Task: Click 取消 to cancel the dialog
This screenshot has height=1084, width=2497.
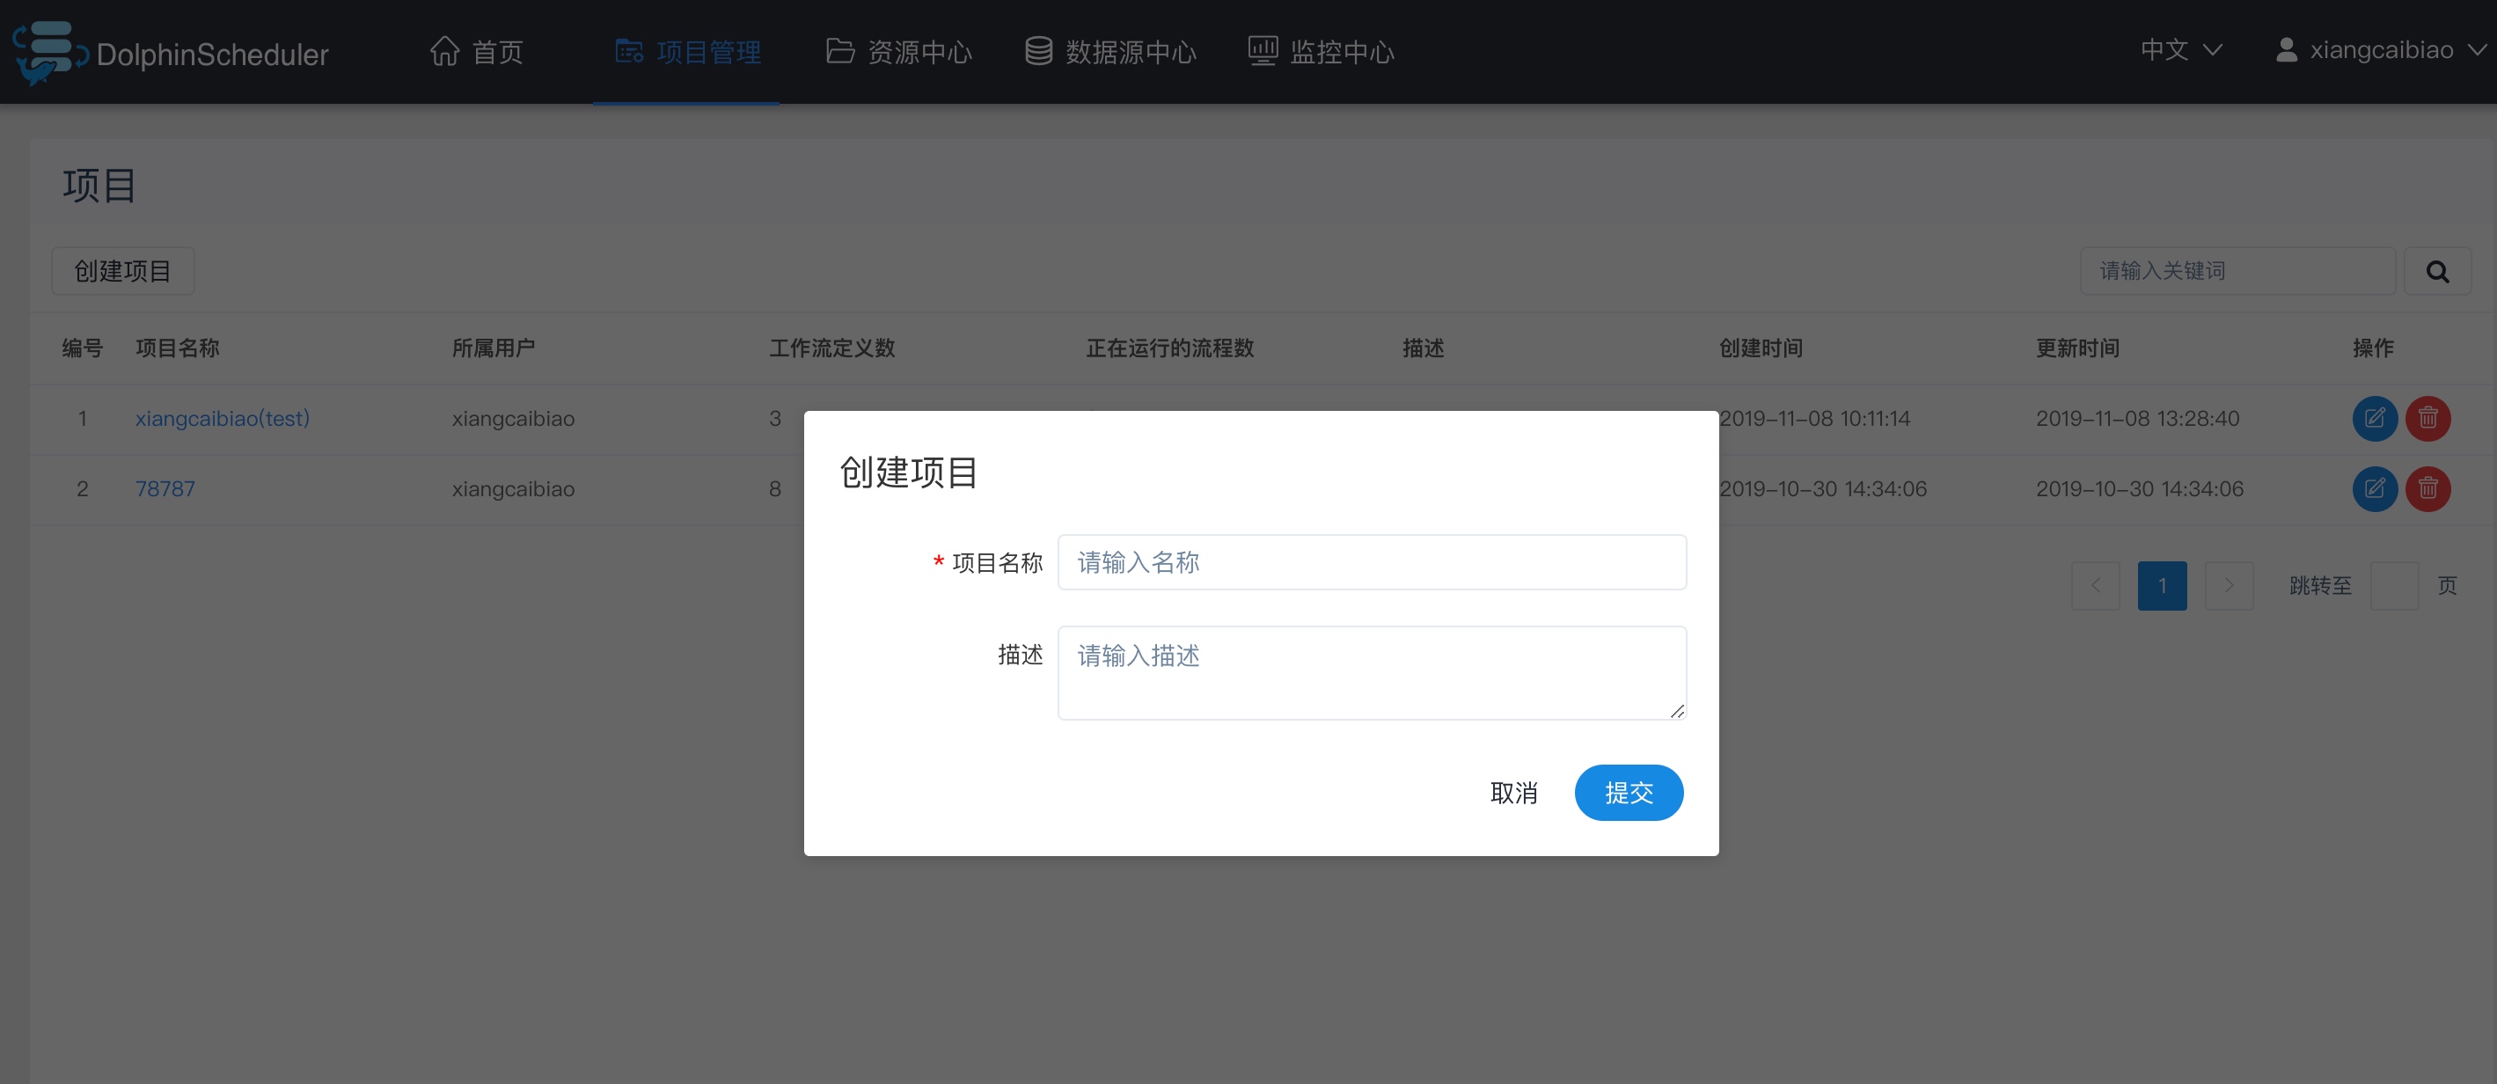Action: [x=1513, y=793]
